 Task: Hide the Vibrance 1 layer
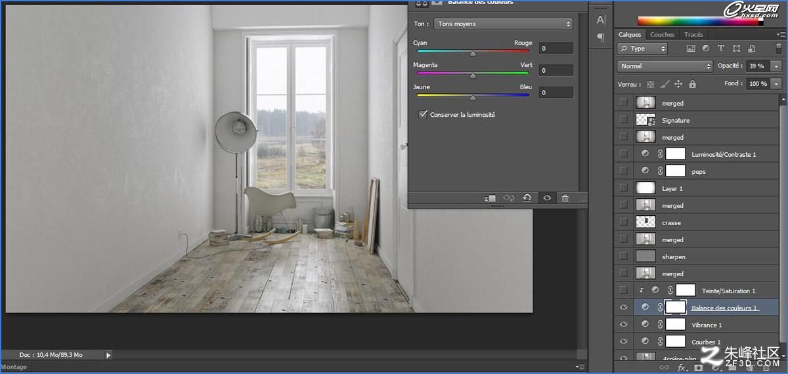point(624,324)
